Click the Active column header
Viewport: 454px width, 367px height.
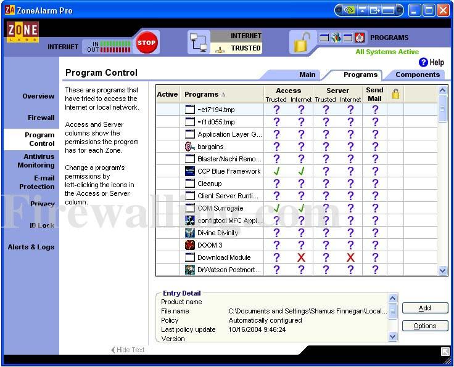(167, 94)
